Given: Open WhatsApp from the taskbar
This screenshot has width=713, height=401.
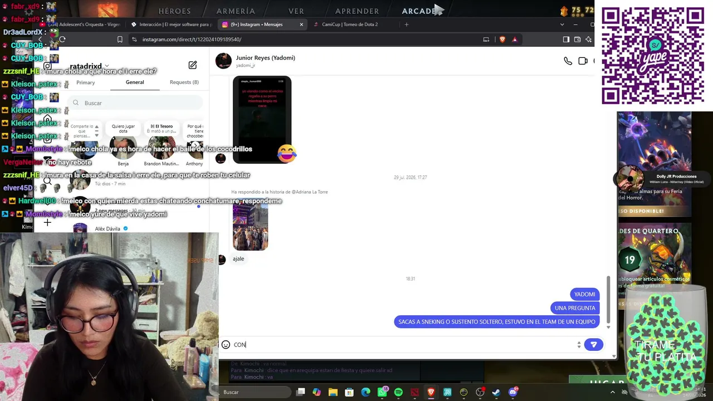Looking at the screenshot, I should (382, 392).
